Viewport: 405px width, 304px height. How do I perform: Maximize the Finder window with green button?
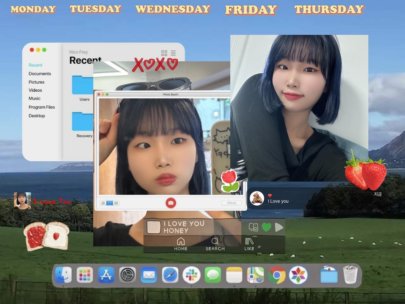44,50
